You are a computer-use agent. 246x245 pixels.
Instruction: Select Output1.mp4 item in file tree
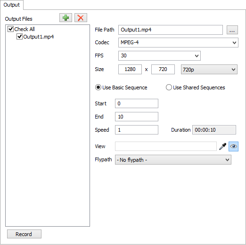click(39, 37)
